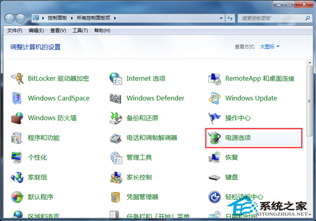This screenshot has height=221, width=316.
Task: Open the 电源选项 battery icon
Action: click(x=214, y=138)
